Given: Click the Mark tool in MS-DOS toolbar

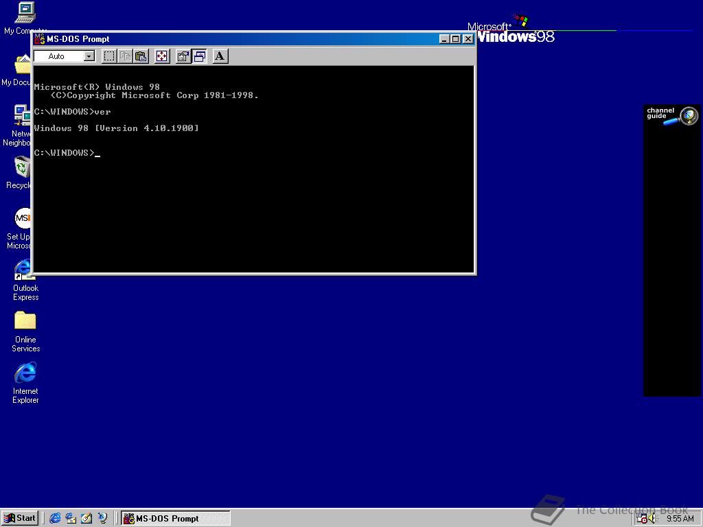Looking at the screenshot, I should (x=109, y=56).
